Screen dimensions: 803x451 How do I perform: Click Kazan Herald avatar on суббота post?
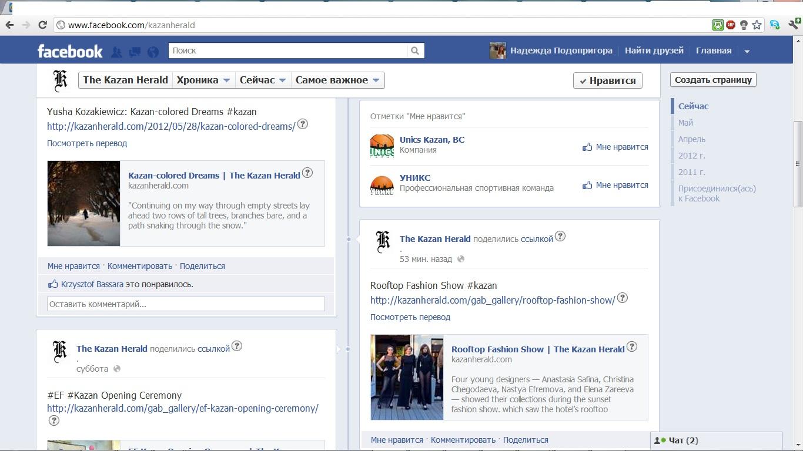(x=59, y=352)
